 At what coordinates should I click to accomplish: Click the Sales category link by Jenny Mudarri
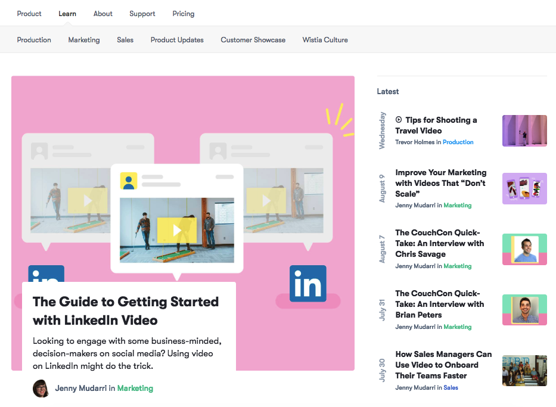(451, 387)
